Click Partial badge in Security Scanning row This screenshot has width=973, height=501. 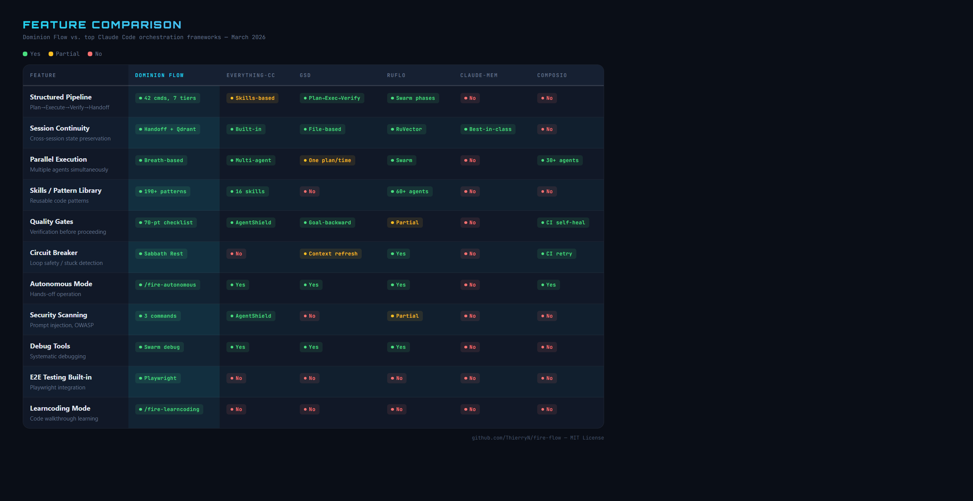[x=405, y=316]
